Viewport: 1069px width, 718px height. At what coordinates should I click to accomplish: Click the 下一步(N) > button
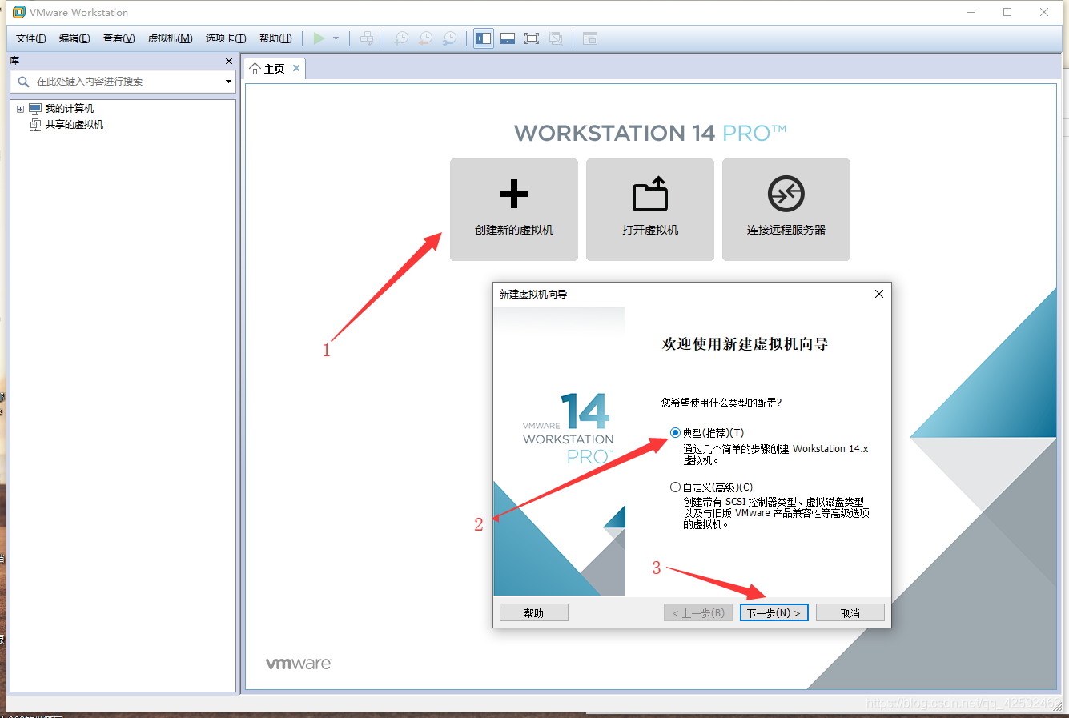pos(774,612)
